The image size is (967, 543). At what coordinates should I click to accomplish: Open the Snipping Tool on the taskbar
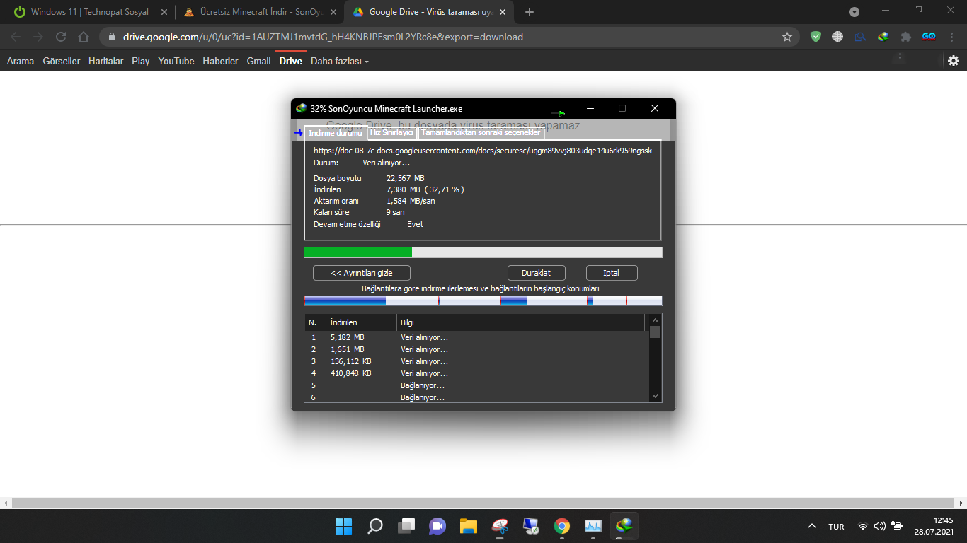click(500, 526)
